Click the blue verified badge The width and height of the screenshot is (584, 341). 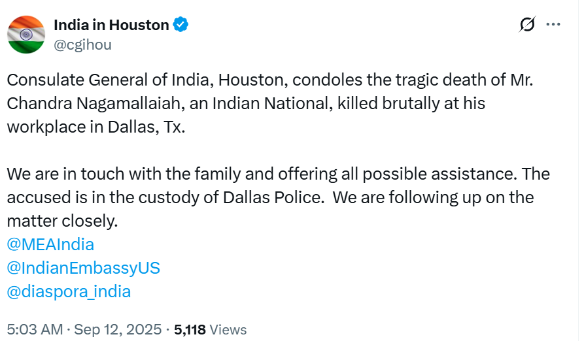(x=180, y=25)
